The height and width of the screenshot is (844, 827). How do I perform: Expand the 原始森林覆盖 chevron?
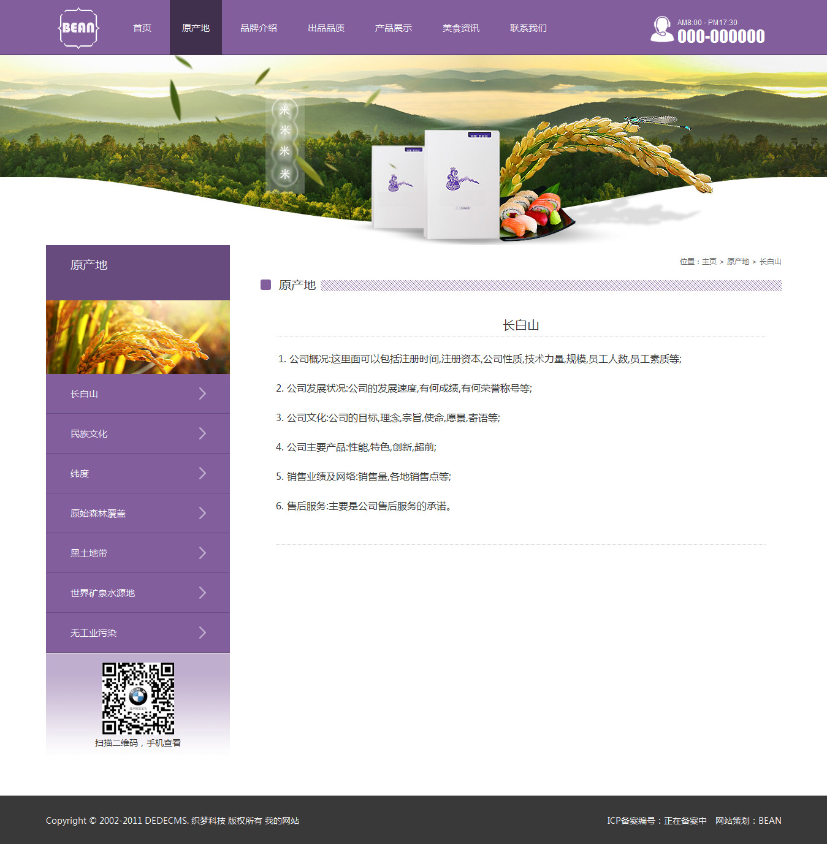[202, 513]
